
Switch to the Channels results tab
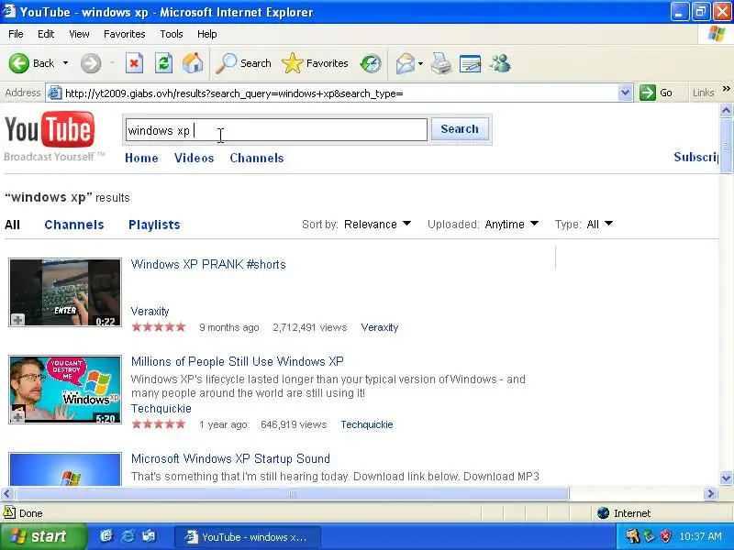(x=74, y=225)
